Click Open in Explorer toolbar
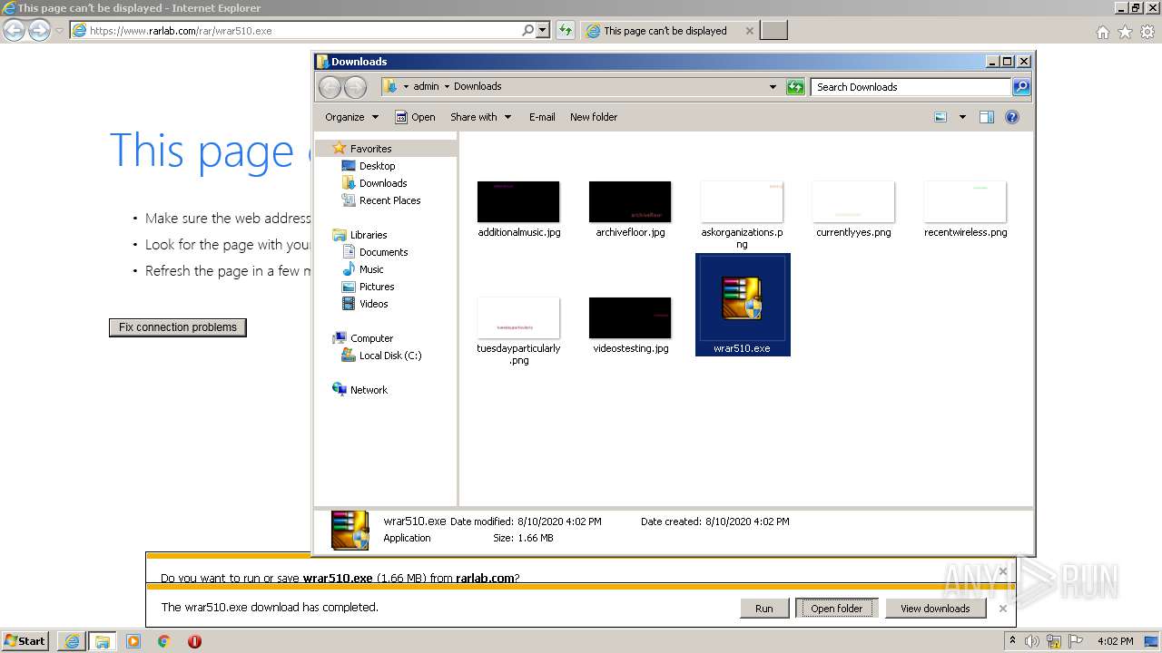This screenshot has width=1162, height=653. click(x=415, y=117)
